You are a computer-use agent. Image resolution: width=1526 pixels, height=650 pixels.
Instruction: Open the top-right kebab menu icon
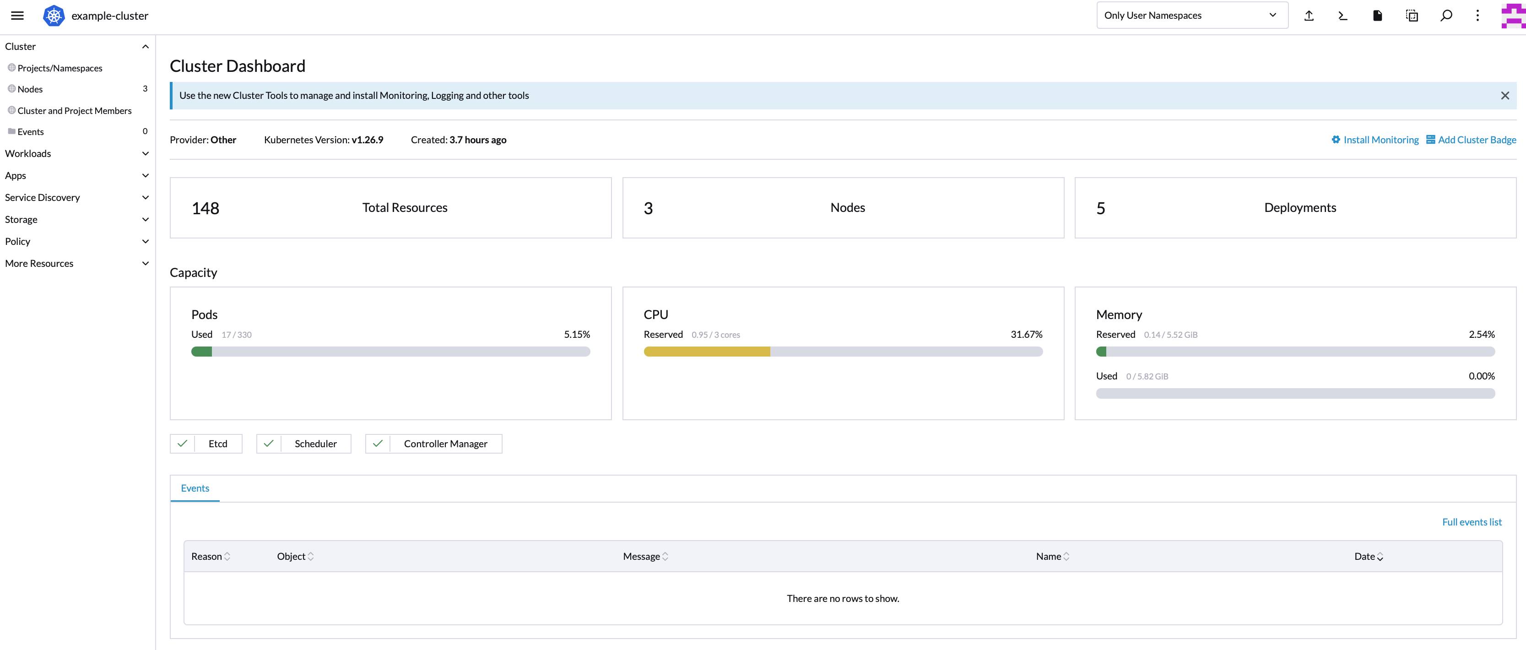1477,16
